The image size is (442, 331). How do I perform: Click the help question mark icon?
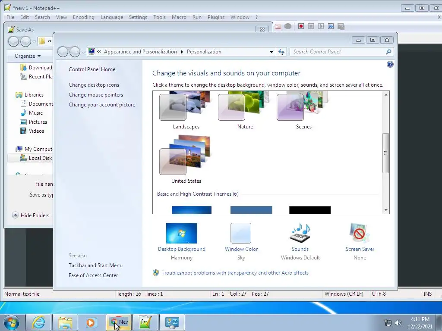[x=390, y=64]
